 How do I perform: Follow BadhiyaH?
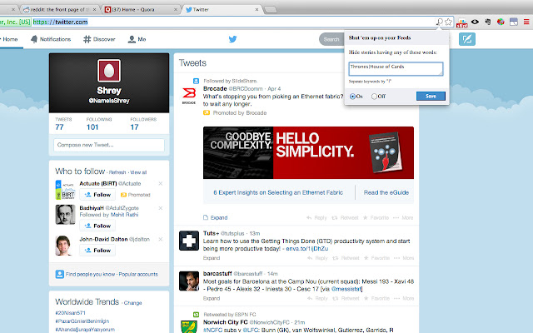coord(97,226)
